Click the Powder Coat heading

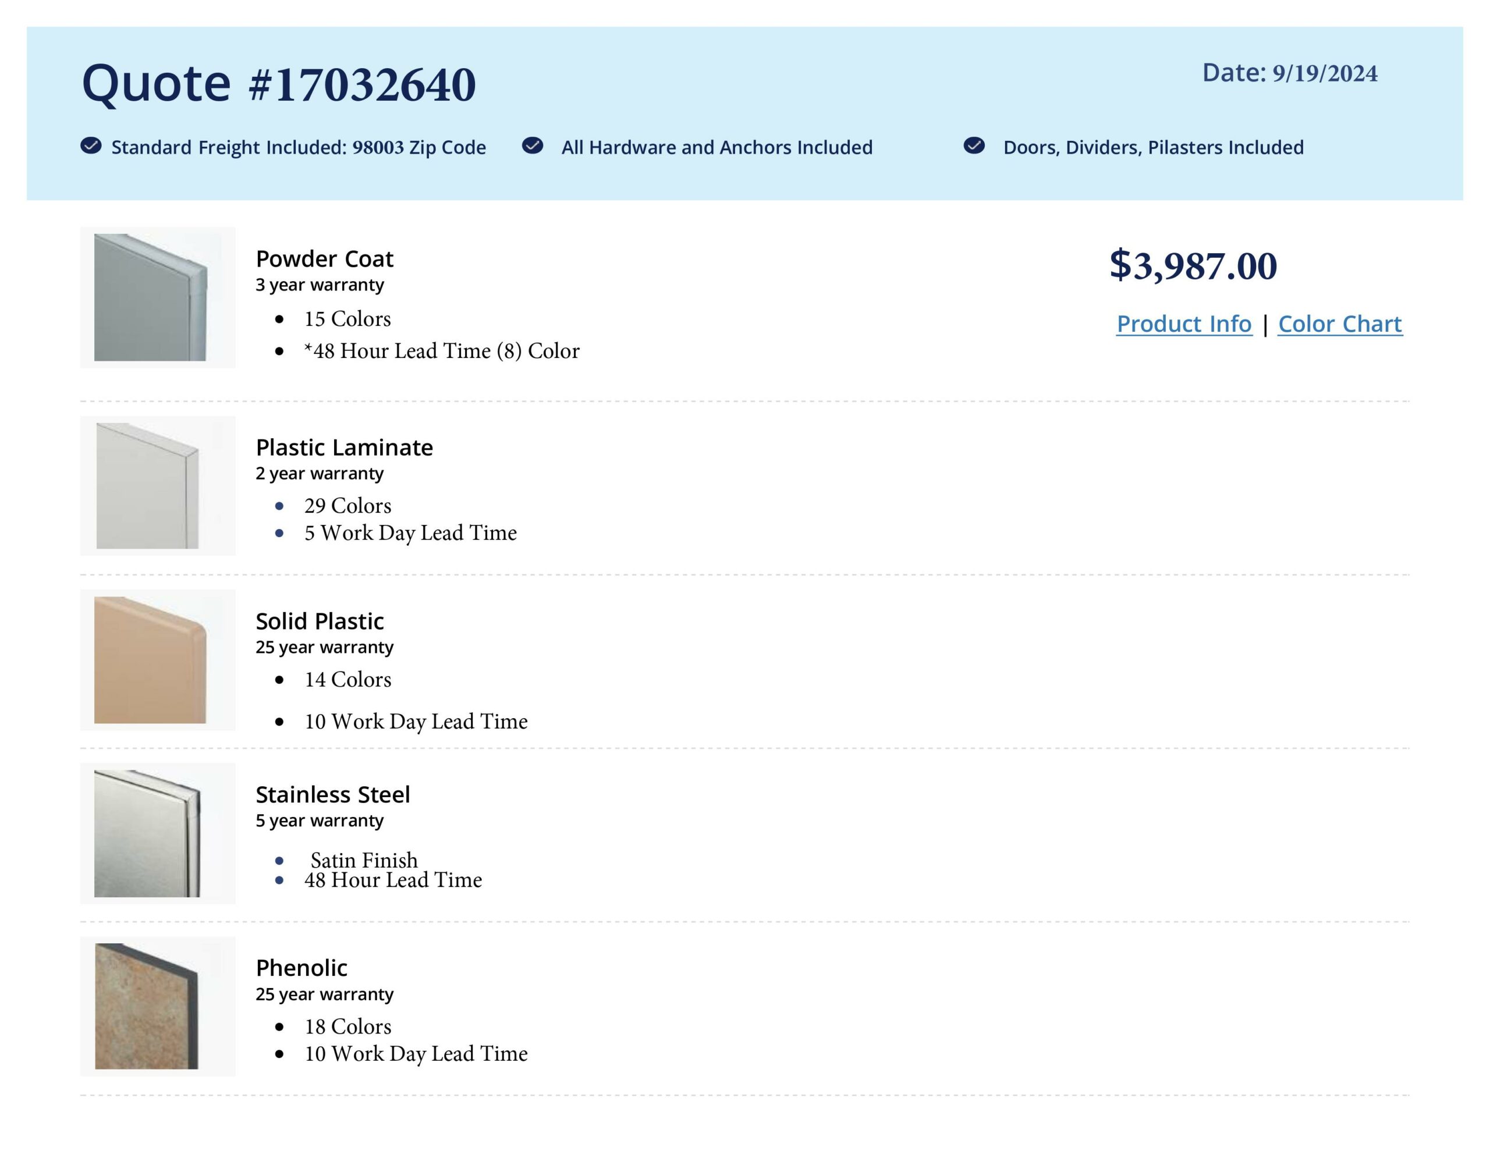click(324, 260)
